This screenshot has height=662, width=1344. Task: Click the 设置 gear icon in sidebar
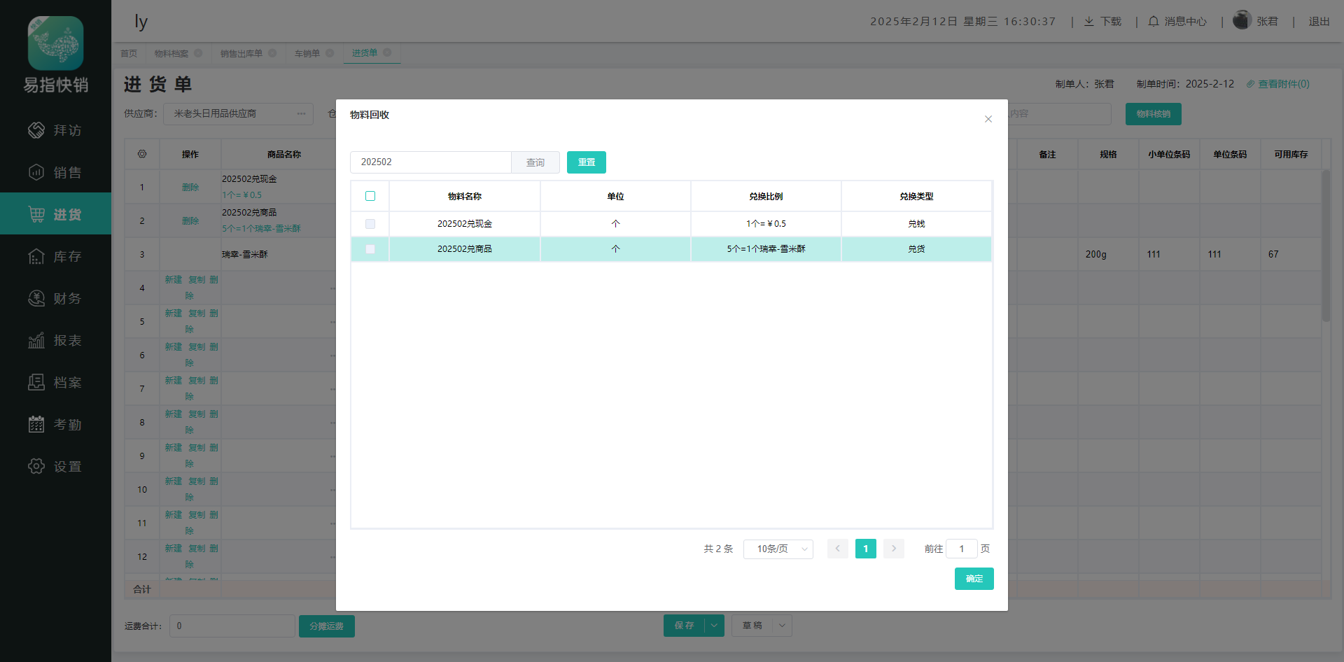(36, 467)
